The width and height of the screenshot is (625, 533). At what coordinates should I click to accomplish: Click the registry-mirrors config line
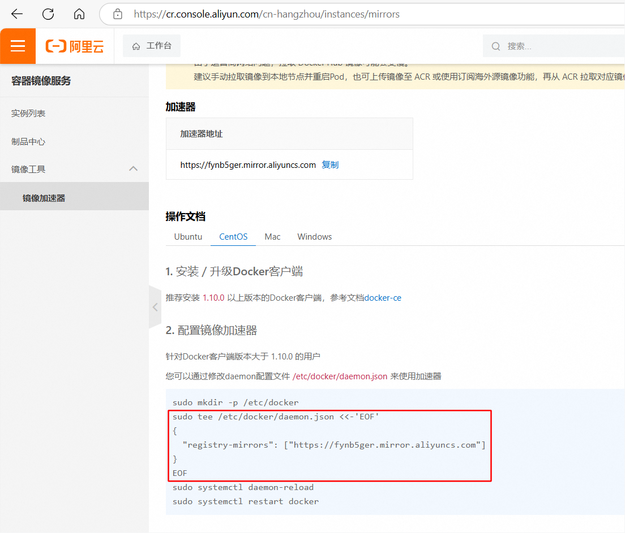coord(334,445)
